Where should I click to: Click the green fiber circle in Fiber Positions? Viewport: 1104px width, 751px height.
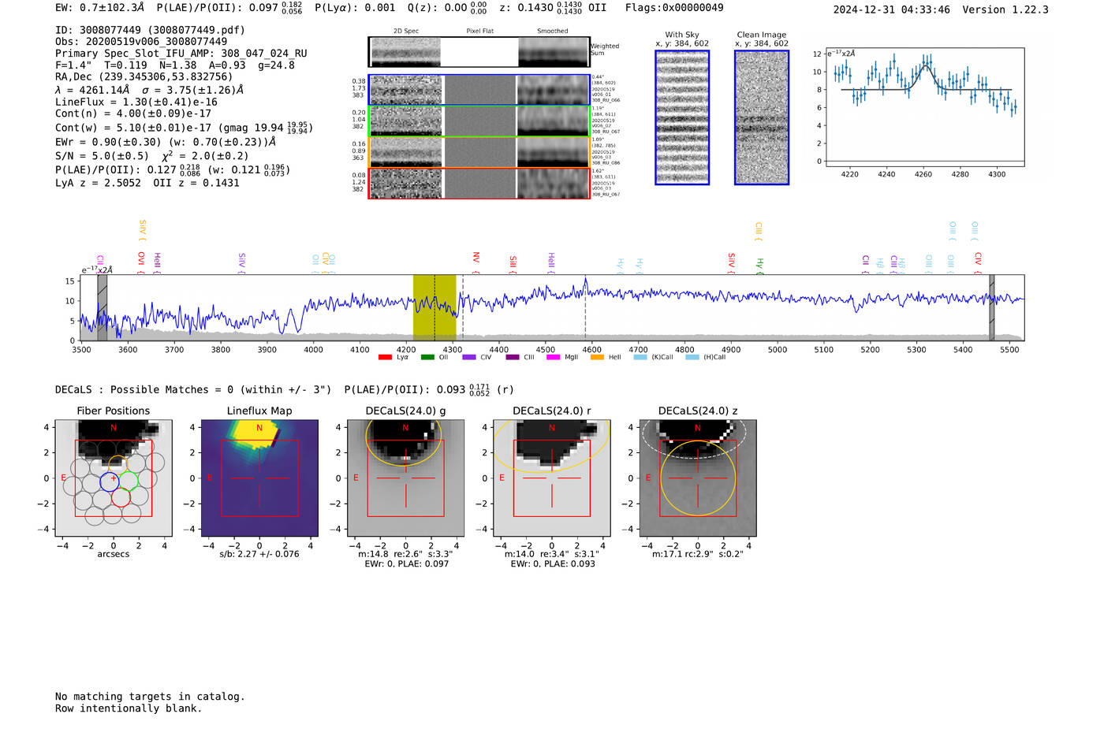(x=129, y=480)
